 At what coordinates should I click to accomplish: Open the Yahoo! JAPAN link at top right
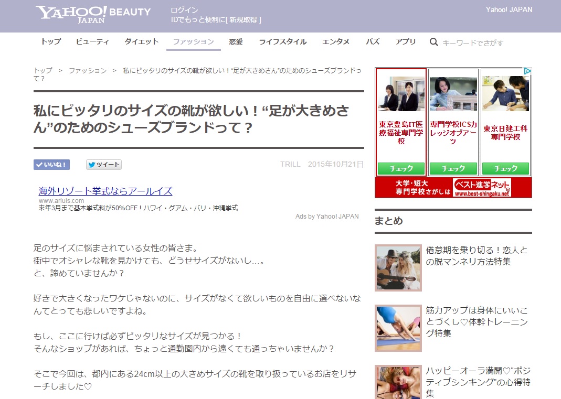pyautogui.click(x=509, y=9)
